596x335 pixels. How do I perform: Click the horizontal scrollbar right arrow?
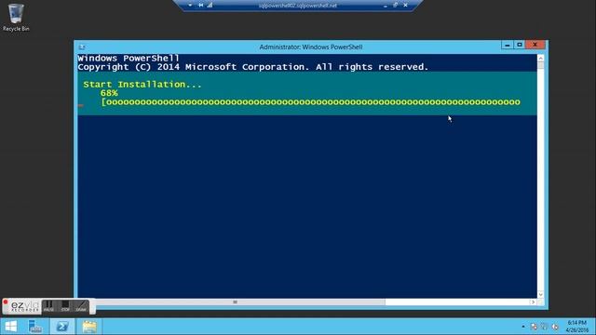coord(533,301)
